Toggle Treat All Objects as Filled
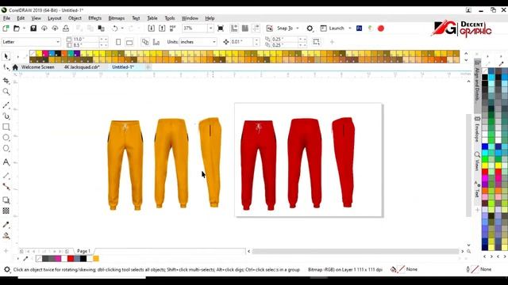The height and width of the screenshot is (285, 508). click(316, 42)
